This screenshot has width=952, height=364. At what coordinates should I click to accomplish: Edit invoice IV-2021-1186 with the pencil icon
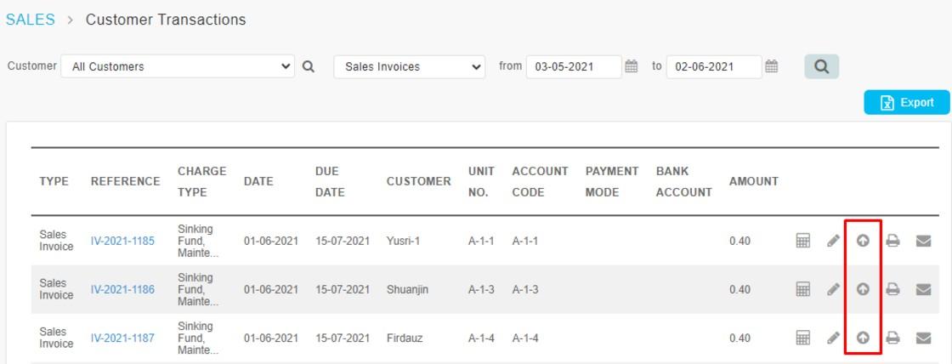834,289
